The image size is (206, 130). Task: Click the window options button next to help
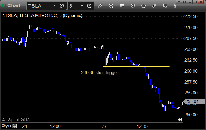tap(185, 2)
